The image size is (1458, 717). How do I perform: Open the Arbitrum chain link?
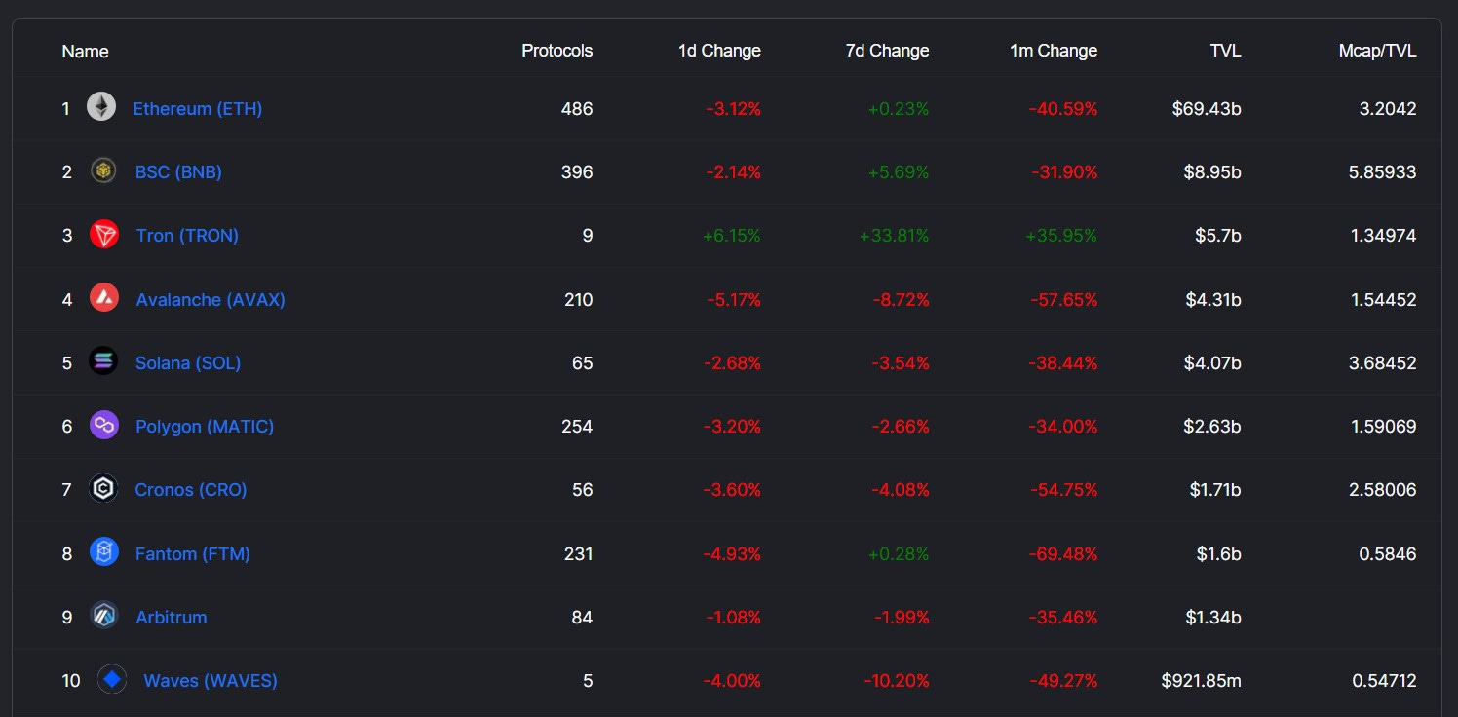click(x=172, y=618)
